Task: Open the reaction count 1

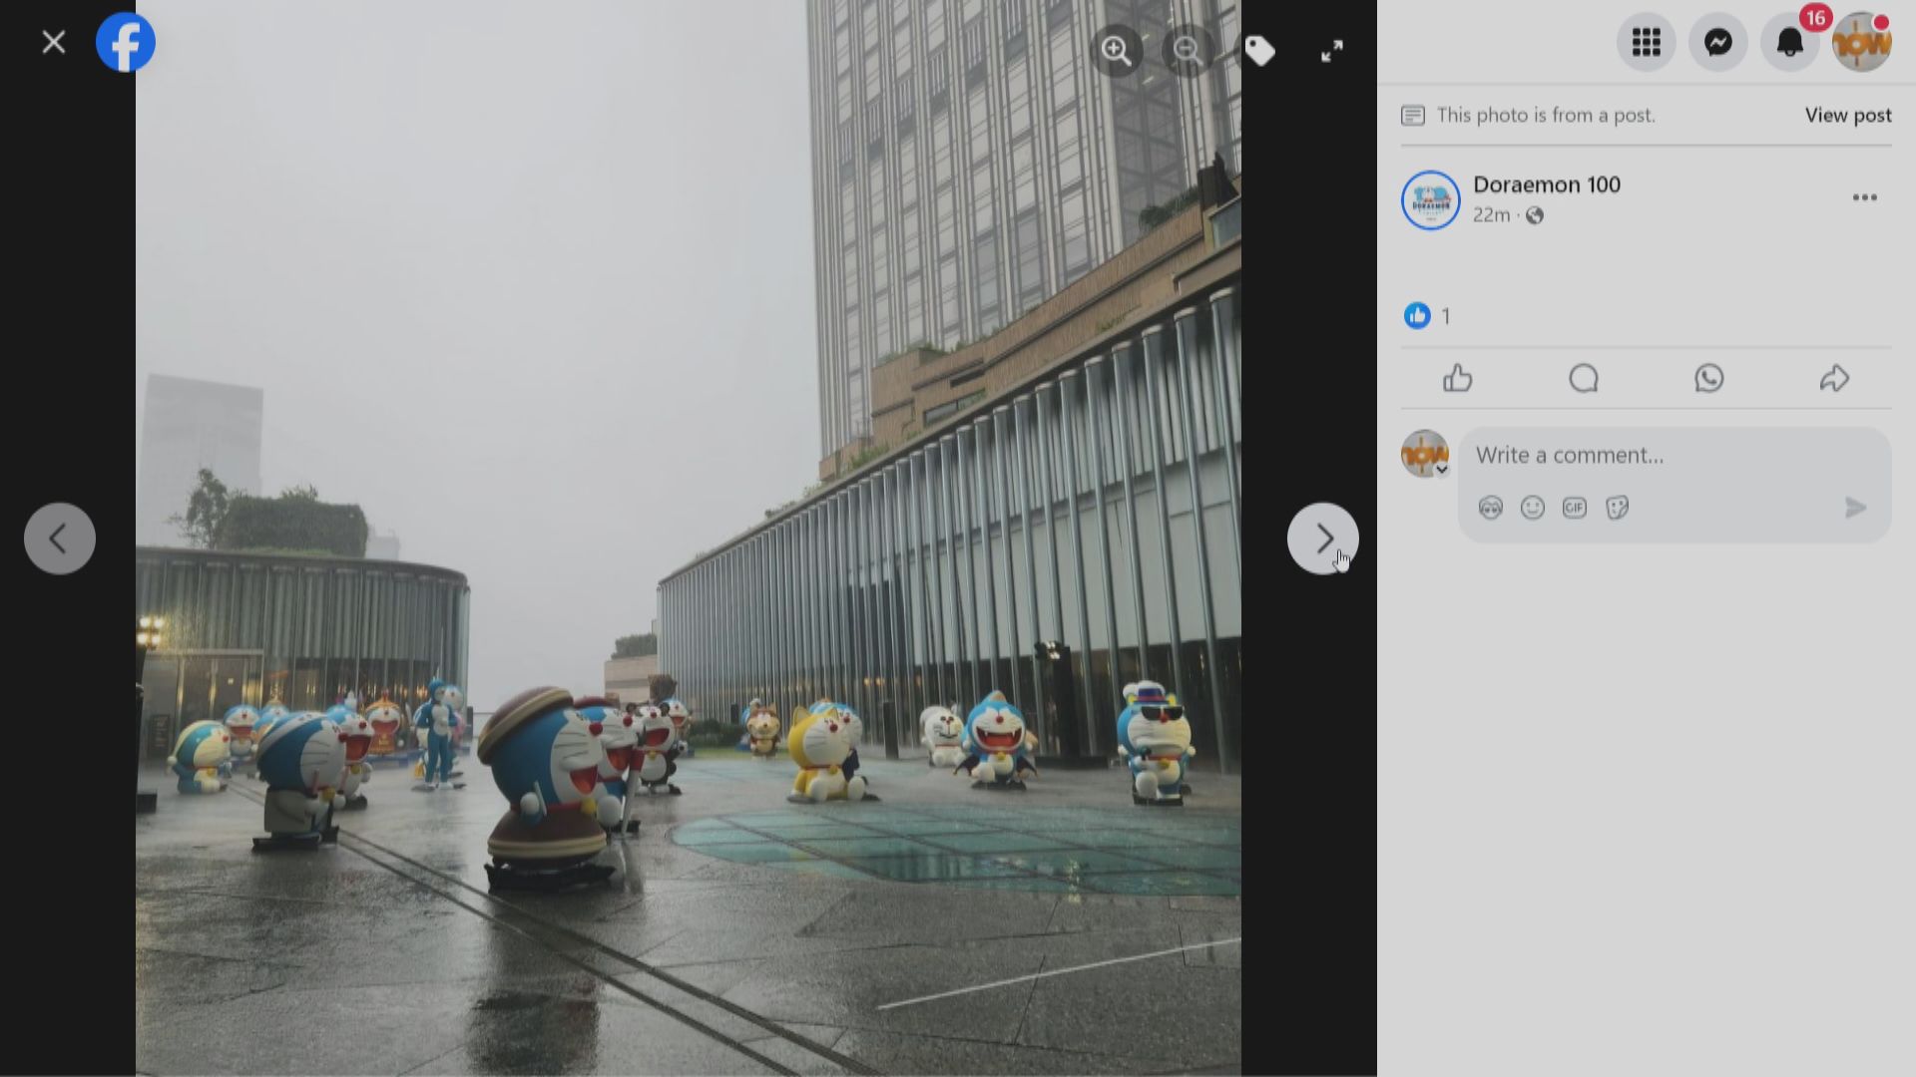Action: point(1446,317)
